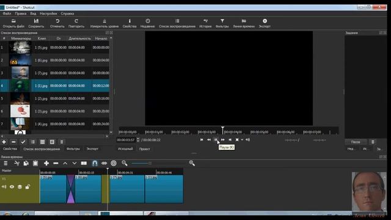Screen dimensions: 391x220
Task: Append clip to track with timeline plus
Action: pyautogui.click(x=46, y=163)
